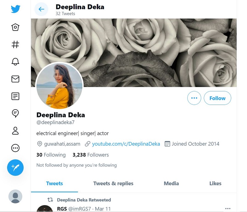Switch to Tweets & replies tab

tap(113, 183)
